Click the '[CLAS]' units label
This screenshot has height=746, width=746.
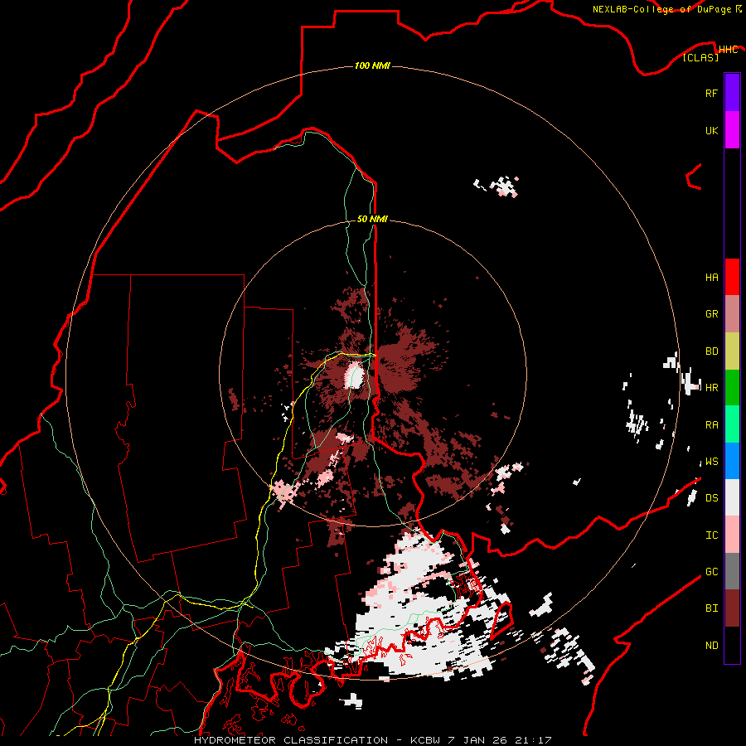pos(700,57)
